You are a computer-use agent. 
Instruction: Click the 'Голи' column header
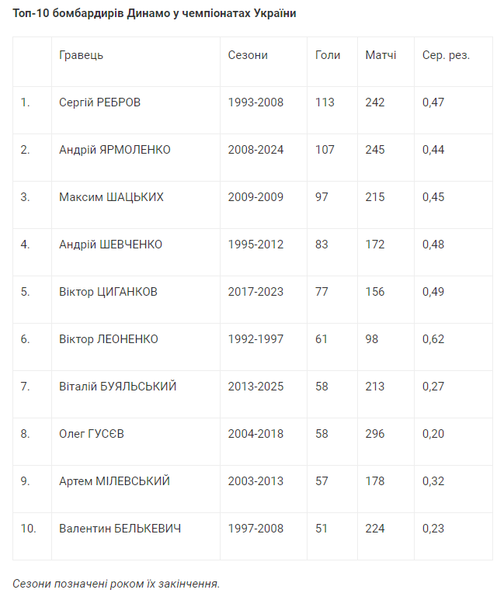pyautogui.click(x=328, y=55)
